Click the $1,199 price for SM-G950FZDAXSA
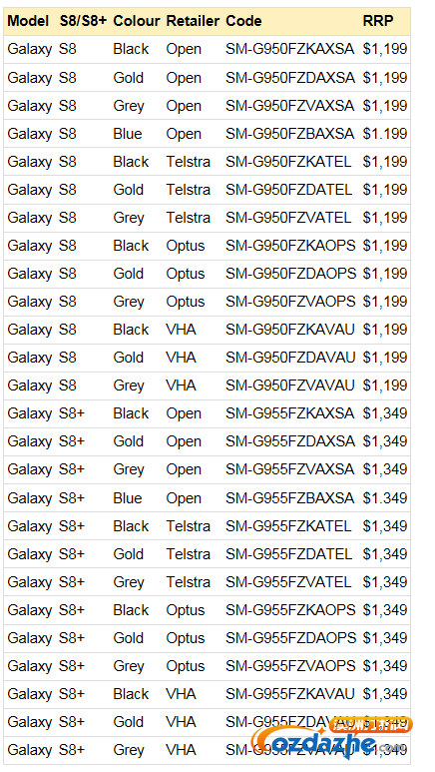 point(385,77)
